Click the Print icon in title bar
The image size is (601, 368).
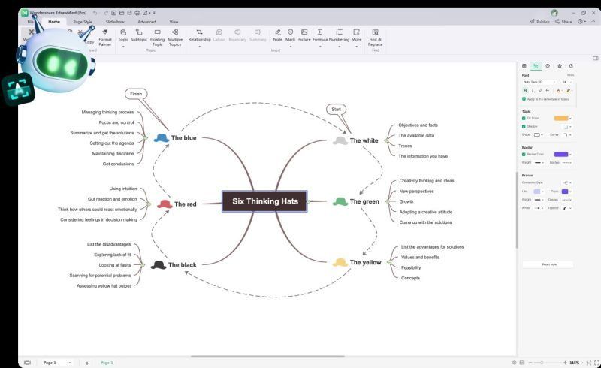click(137, 13)
